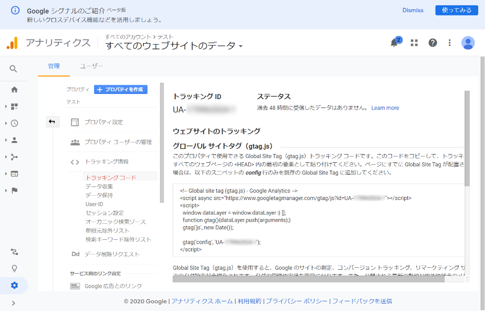This screenshot has width=485, height=311.
Task: Expand the Conversions section arrow
Action: click(x=6, y=190)
